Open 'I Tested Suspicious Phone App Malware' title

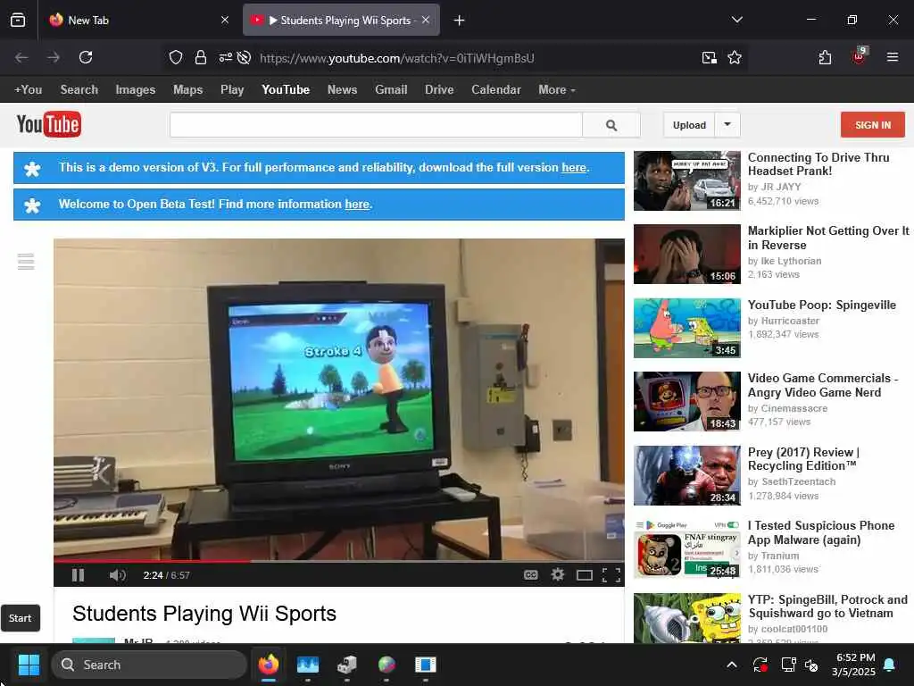(x=821, y=532)
